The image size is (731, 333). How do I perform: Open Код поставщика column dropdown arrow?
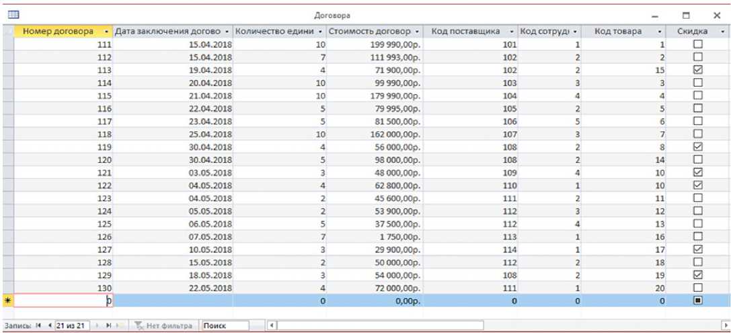512,31
